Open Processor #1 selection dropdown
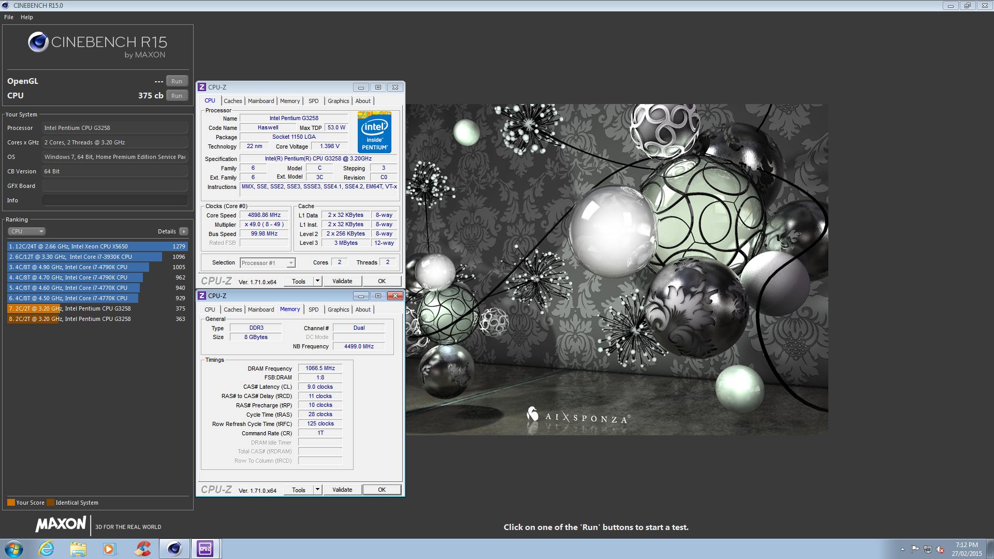This screenshot has width=994, height=559. pyautogui.click(x=268, y=263)
